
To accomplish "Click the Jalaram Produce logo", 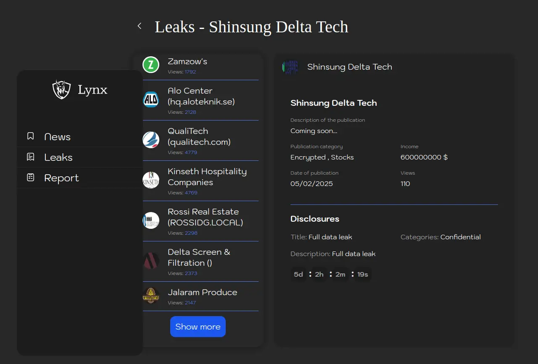I will coord(151,296).
